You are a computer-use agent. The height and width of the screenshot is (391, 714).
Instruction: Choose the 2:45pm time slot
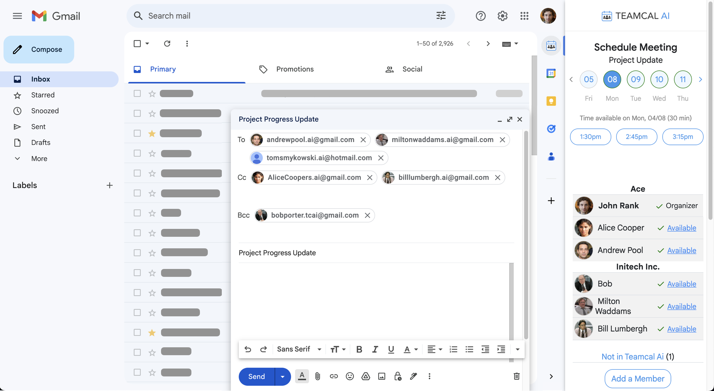pyautogui.click(x=637, y=137)
